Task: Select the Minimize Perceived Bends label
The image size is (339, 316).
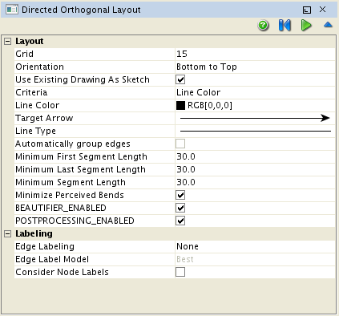Action: (70, 195)
